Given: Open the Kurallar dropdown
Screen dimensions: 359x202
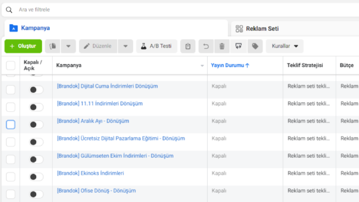Looking at the screenshot, I should click(x=285, y=46).
